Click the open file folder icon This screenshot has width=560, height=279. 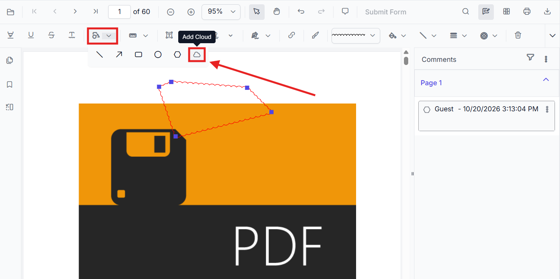[11, 12]
